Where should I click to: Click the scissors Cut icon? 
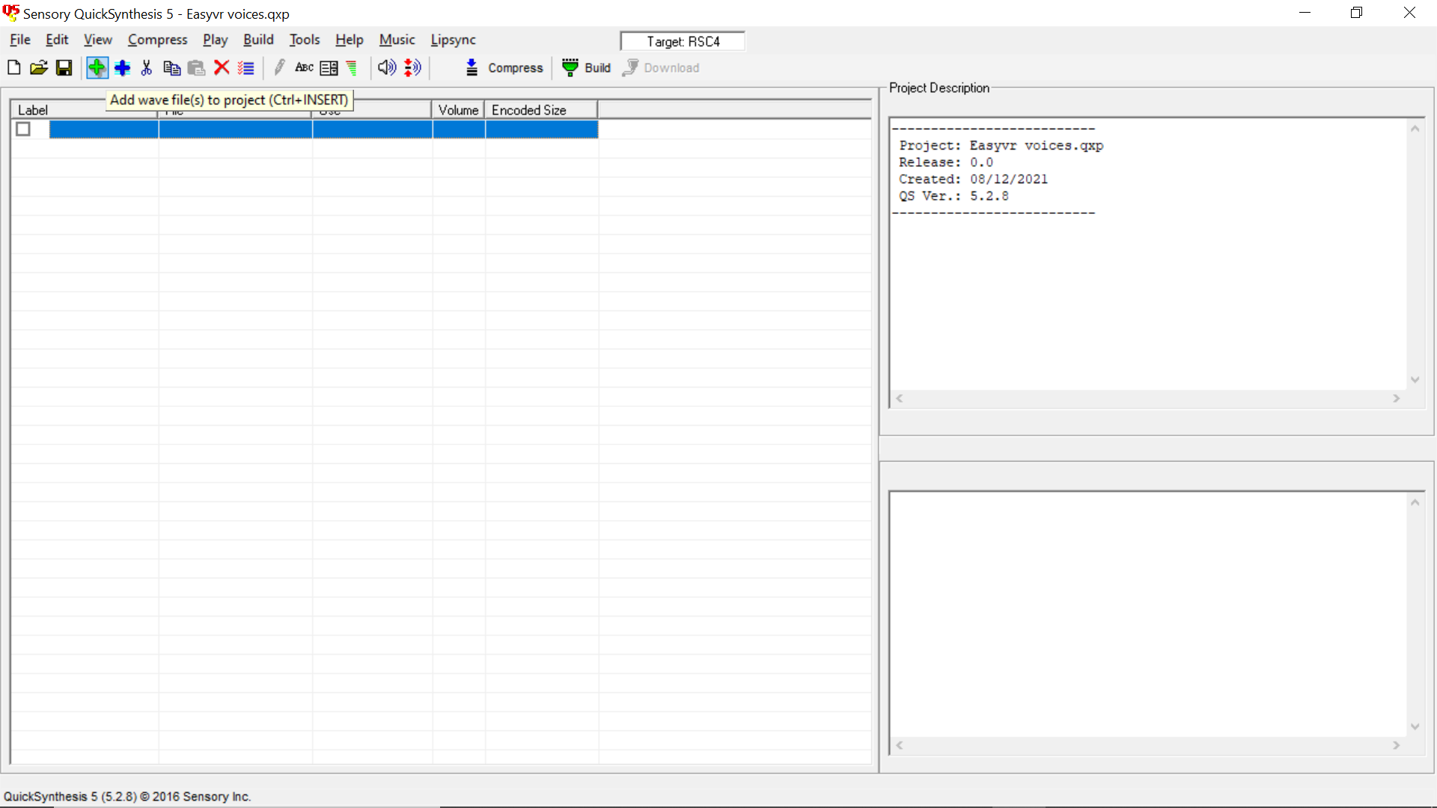(147, 68)
